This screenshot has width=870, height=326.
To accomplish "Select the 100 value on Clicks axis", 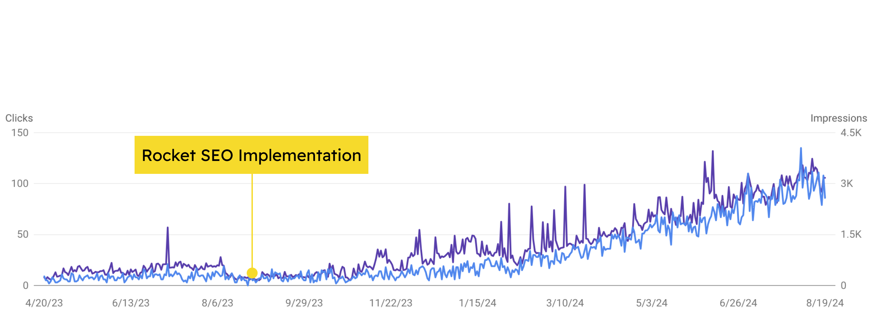I will click(x=20, y=184).
